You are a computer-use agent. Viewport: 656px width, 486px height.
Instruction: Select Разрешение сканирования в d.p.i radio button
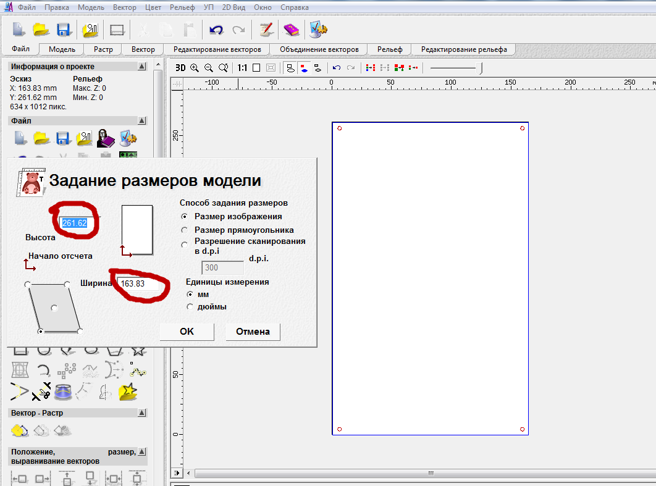(x=184, y=245)
